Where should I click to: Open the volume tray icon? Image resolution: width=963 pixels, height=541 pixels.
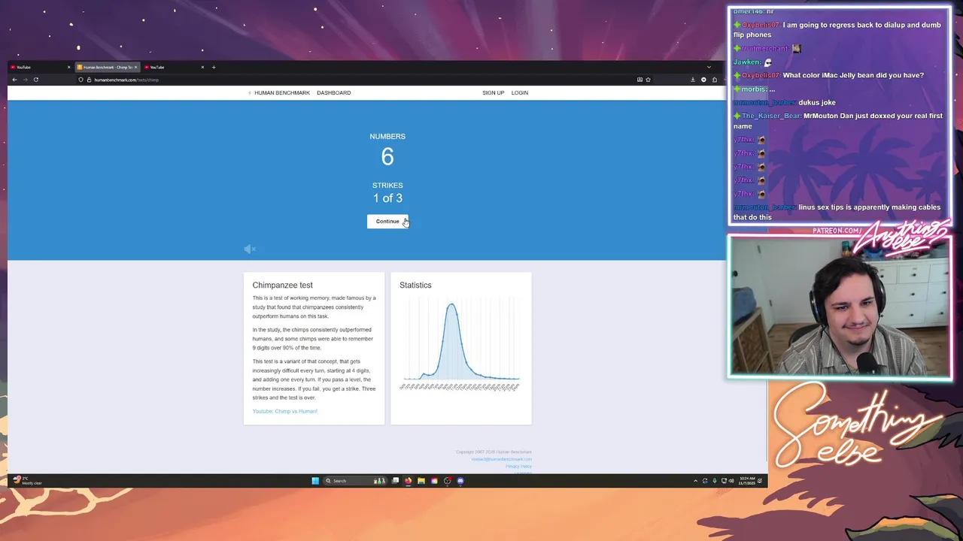click(x=731, y=481)
